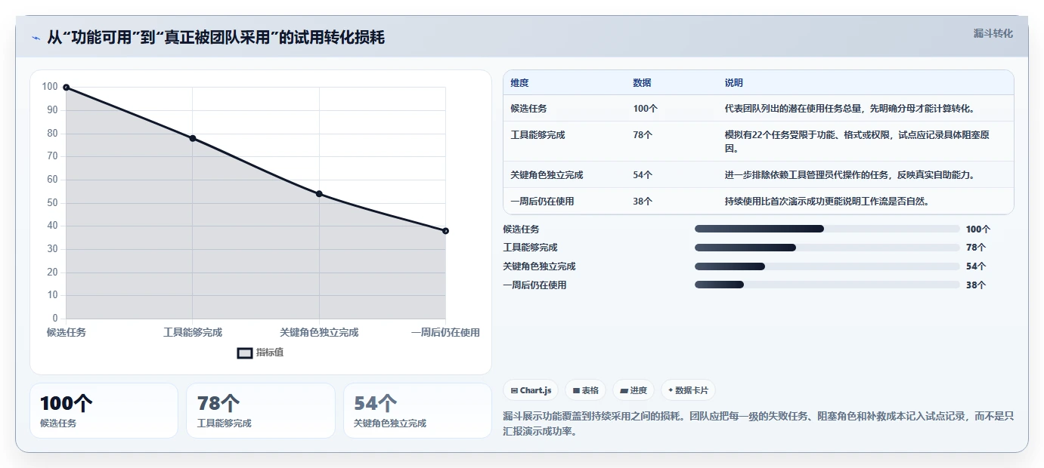Screen dimensions: 1044x468
Task: Click the description starting 代表团队列出的潜在使用任务总量
Action: click(x=850, y=109)
